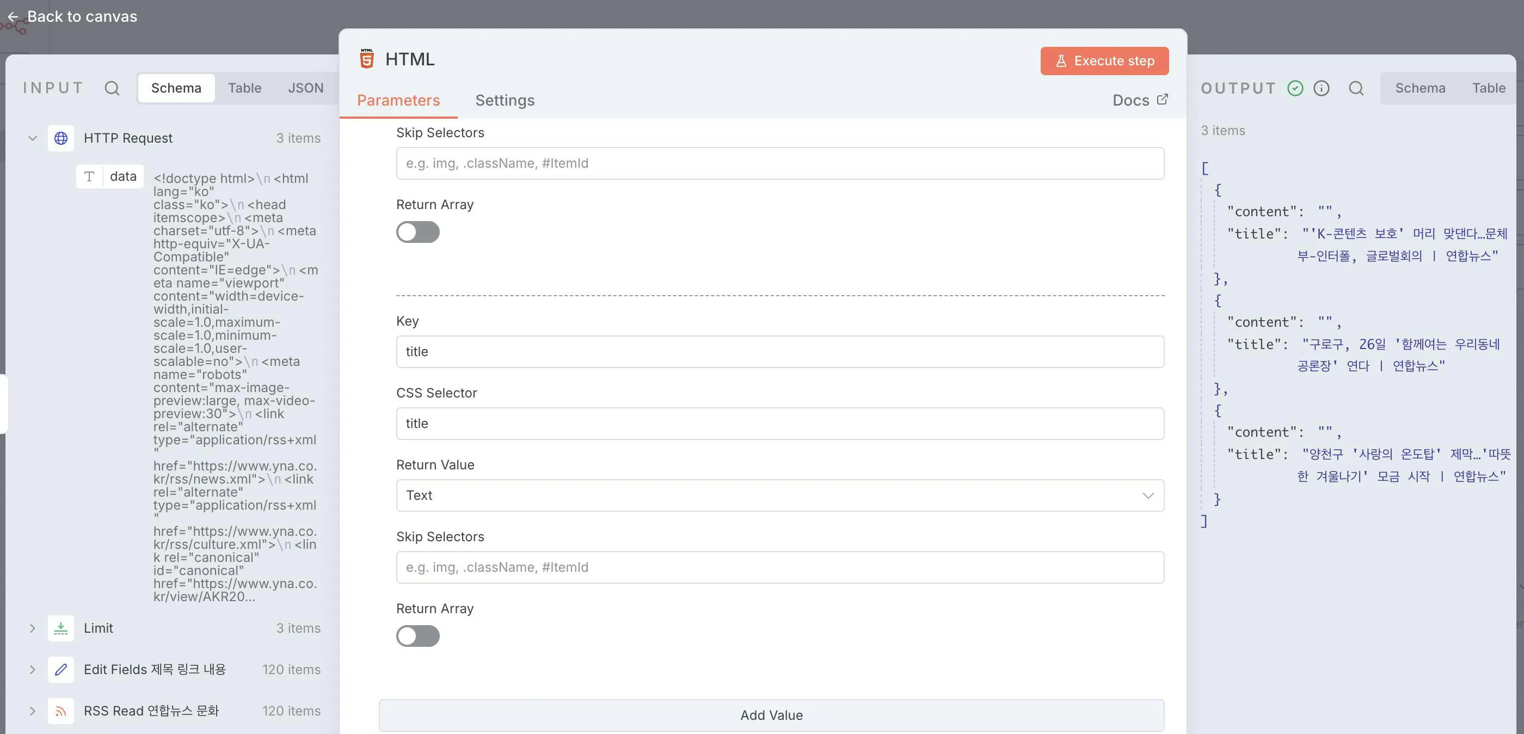Toggle the lower Return Array switch
The height and width of the screenshot is (734, 1524).
point(417,637)
